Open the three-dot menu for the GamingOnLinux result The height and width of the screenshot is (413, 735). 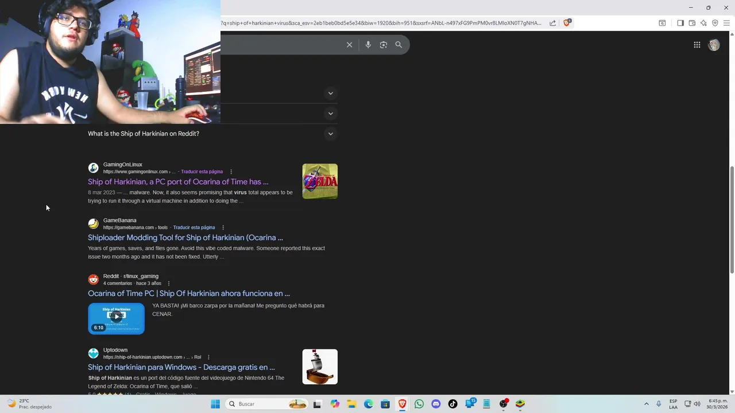(x=231, y=172)
